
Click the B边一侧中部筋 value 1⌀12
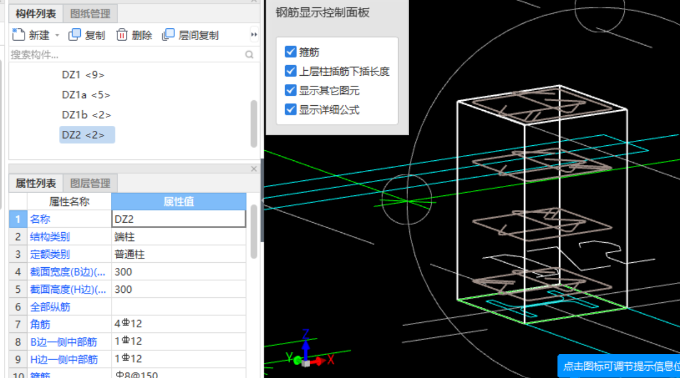click(179, 341)
